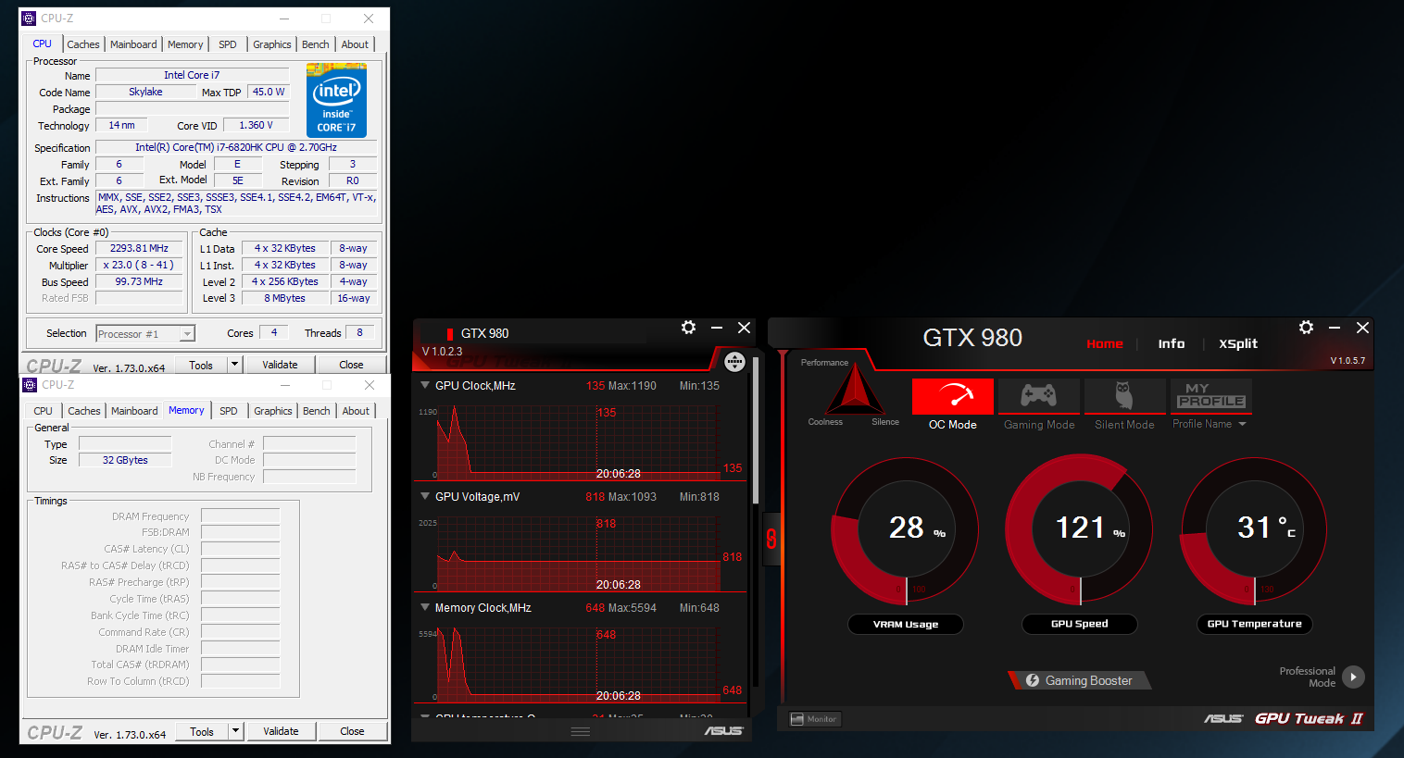Click the Gaming Booster icon
This screenshot has width=1404, height=758.
click(x=1032, y=680)
